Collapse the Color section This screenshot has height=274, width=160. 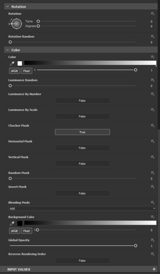tap(7, 50)
